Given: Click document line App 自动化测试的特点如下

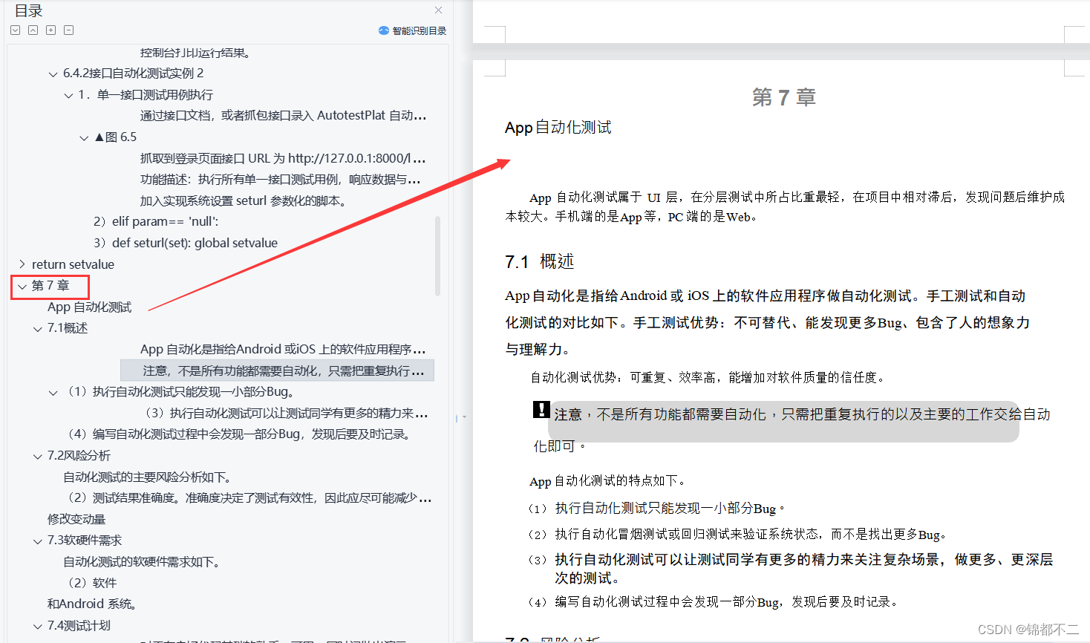Looking at the screenshot, I should click(x=608, y=481).
